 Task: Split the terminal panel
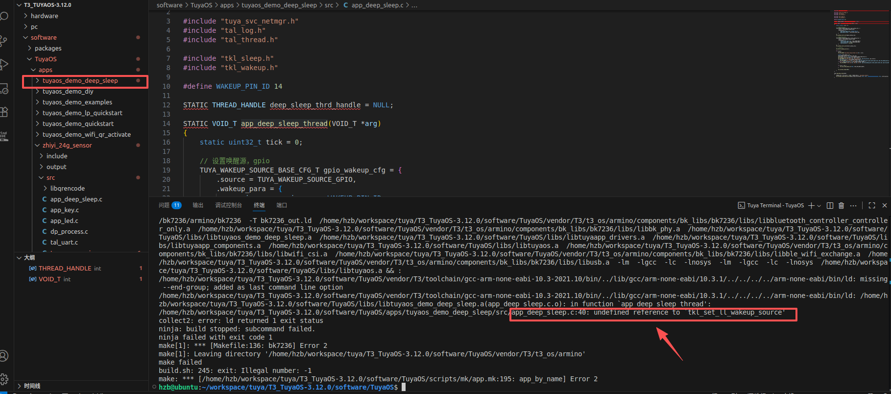coord(830,205)
